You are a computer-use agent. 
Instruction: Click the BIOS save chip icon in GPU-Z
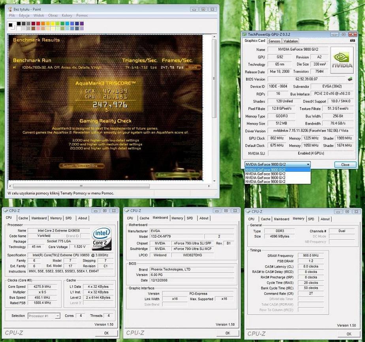click(350, 79)
